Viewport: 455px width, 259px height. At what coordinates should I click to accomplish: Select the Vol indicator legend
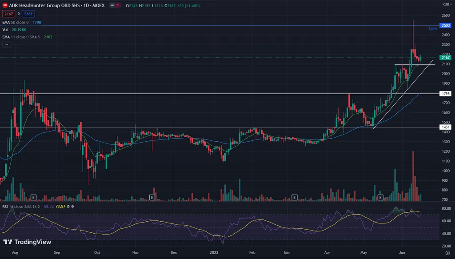tap(4, 29)
